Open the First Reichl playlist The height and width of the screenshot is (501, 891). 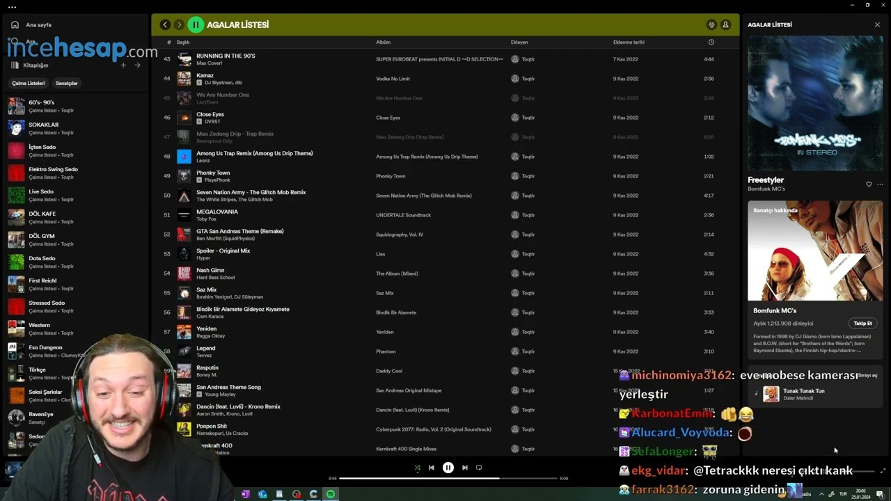(x=75, y=285)
